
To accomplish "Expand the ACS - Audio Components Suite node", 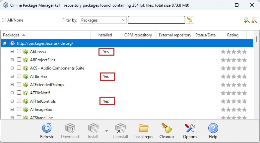I will point(12,68).
